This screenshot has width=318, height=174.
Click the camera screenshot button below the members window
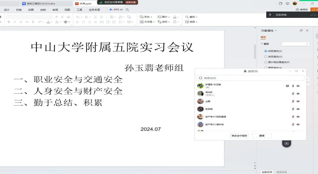286,143
